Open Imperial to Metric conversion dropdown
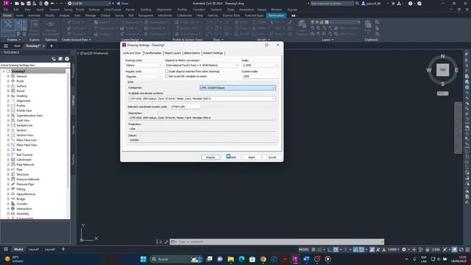471x265 pixels. [202, 66]
